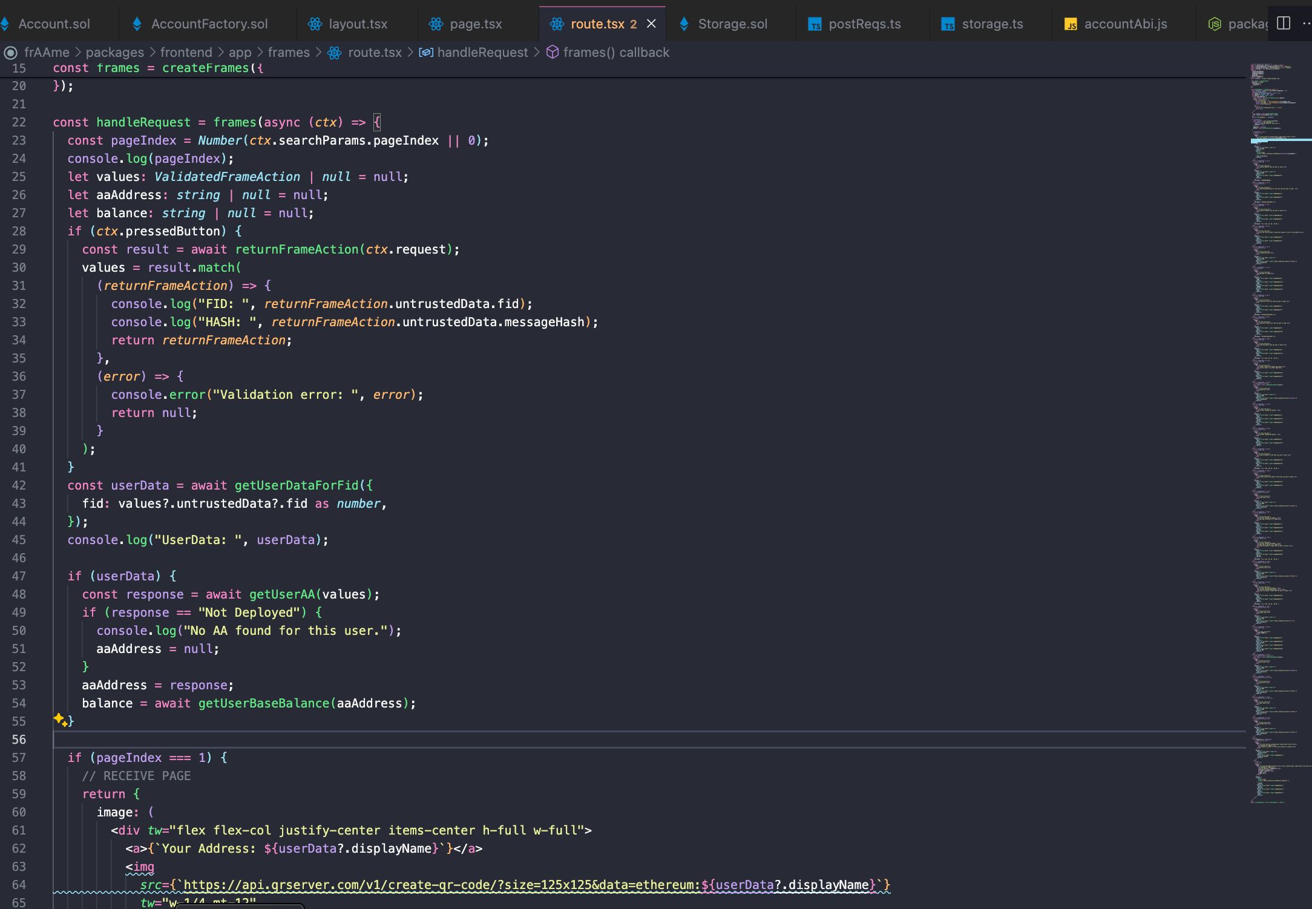Open the storage.ts tab

tap(992, 24)
